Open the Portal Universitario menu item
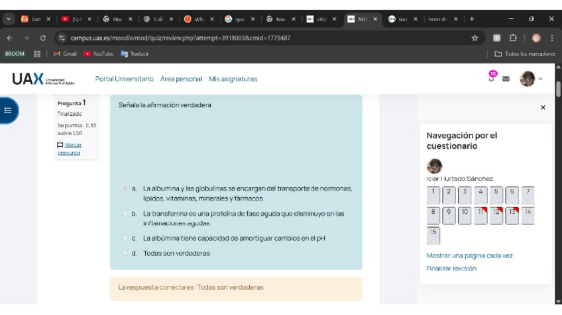 coord(124,79)
